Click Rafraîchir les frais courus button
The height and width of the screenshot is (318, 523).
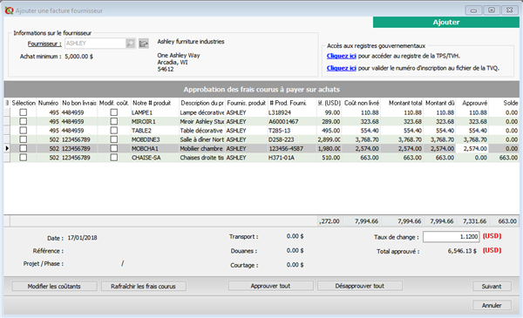click(x=144, y=286)
